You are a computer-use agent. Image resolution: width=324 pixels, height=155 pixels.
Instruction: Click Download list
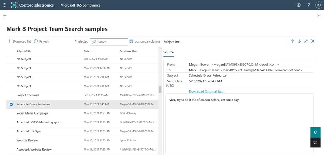(19, 41)
